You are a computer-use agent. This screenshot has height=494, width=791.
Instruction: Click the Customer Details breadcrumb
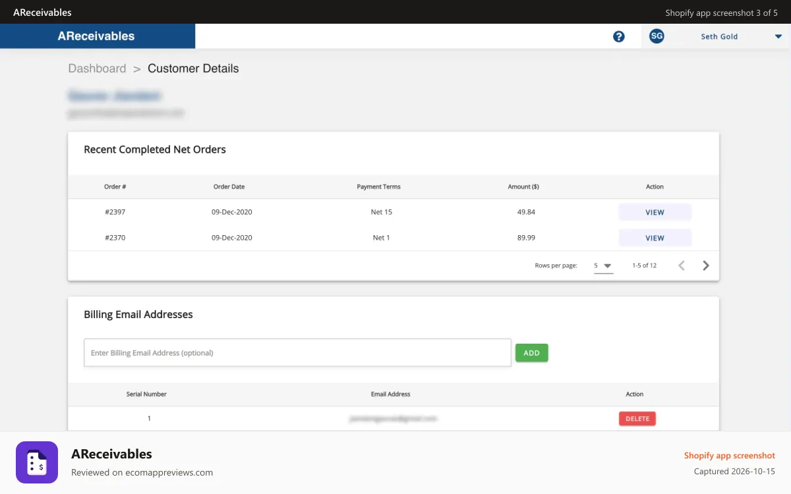click(x=193, y=69)
